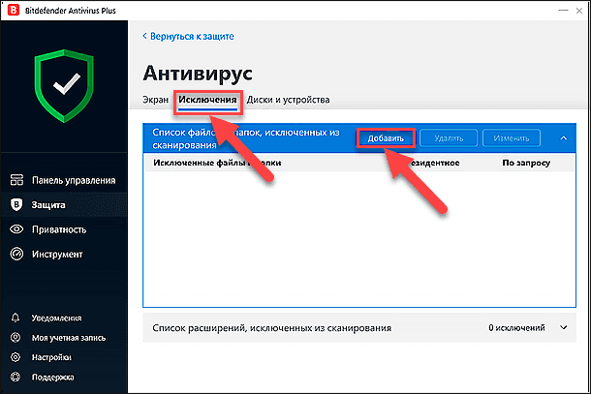Screen dimensions: 591x394
Task: Click Исключенные файлы и папки column header
Action: (x=217, y=163)
